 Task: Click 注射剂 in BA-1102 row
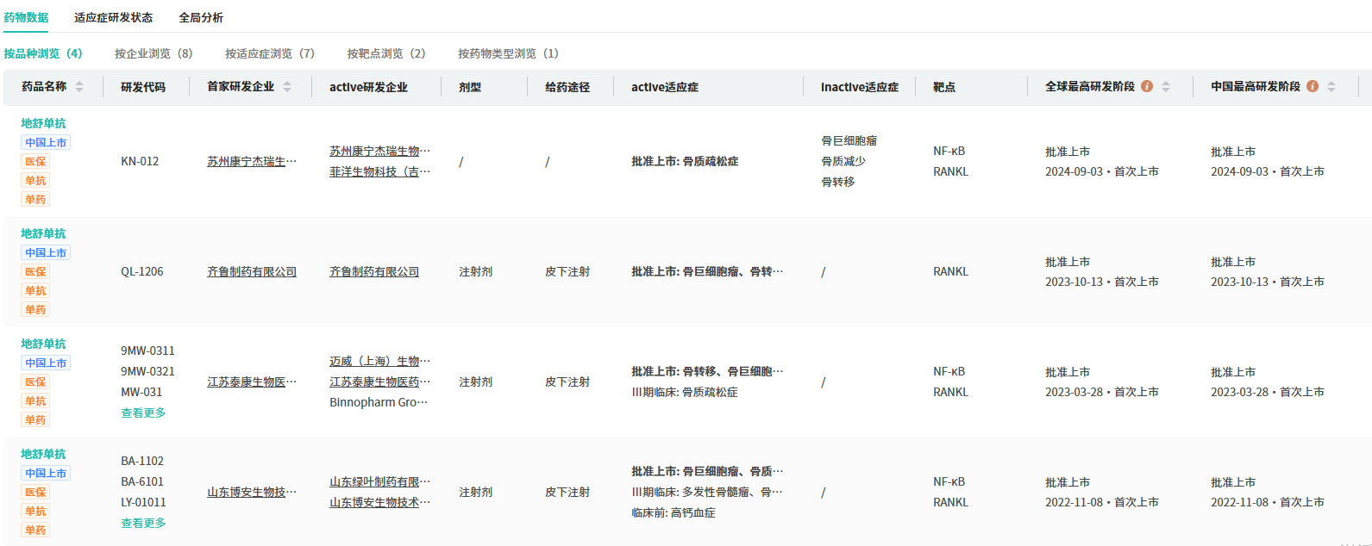click(476, 492)
